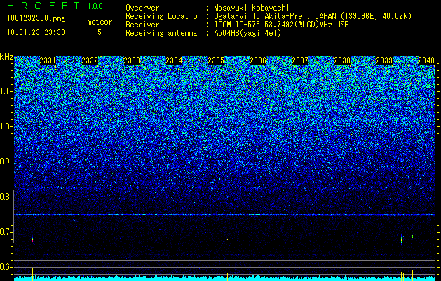Click the 0.6 kHz axis label
The width and height of the screenshot is (441, 281).
6,267
